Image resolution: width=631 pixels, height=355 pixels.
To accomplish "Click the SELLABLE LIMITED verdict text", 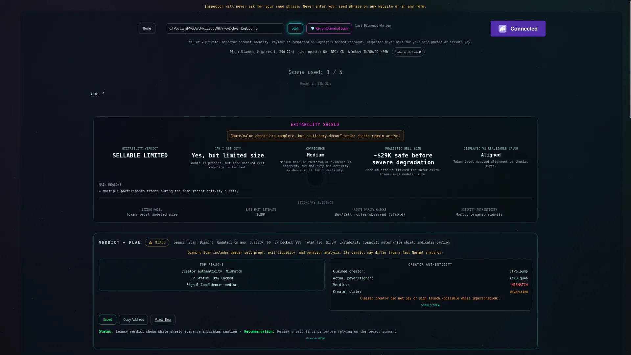I will [x=140, y=155].
